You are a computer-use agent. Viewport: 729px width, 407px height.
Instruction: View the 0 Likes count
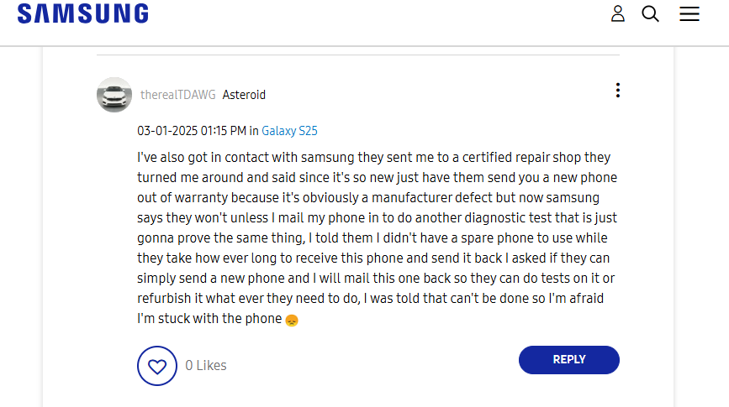[x=206, y=366]
